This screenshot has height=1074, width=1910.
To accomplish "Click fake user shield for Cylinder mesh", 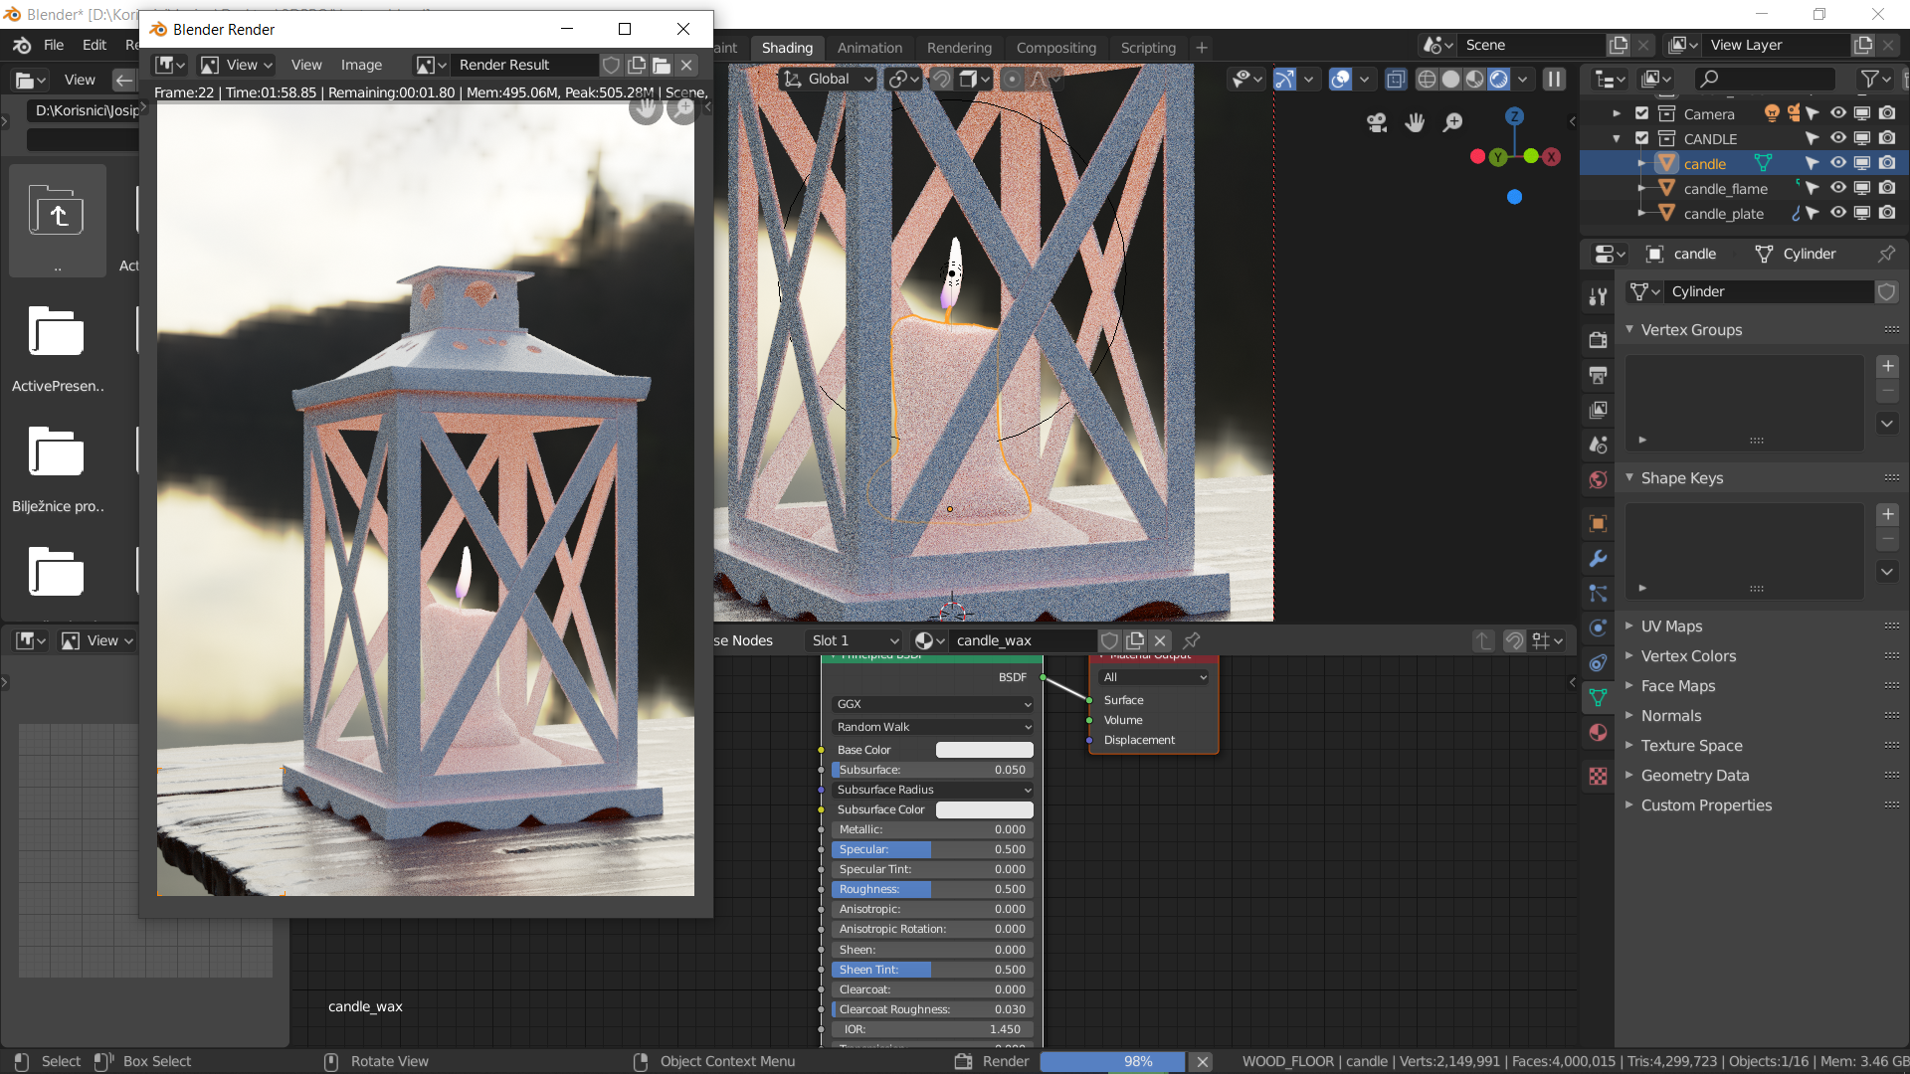I will point(1886,291).
